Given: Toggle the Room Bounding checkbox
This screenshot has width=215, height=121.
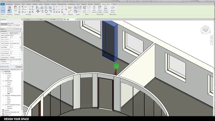Looking at the screenshot, I should coord(11,53).
